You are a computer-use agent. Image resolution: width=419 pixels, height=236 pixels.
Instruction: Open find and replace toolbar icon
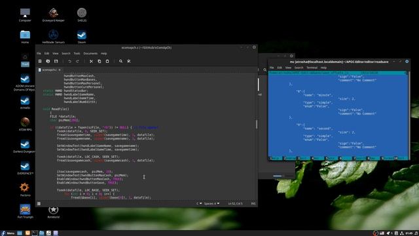coord(129,61)
